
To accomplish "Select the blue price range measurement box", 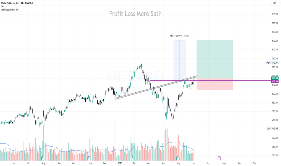I will (180, 60).
